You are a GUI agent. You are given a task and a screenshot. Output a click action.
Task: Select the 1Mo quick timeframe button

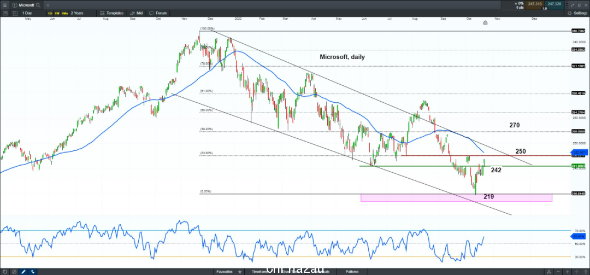(64, 13)
